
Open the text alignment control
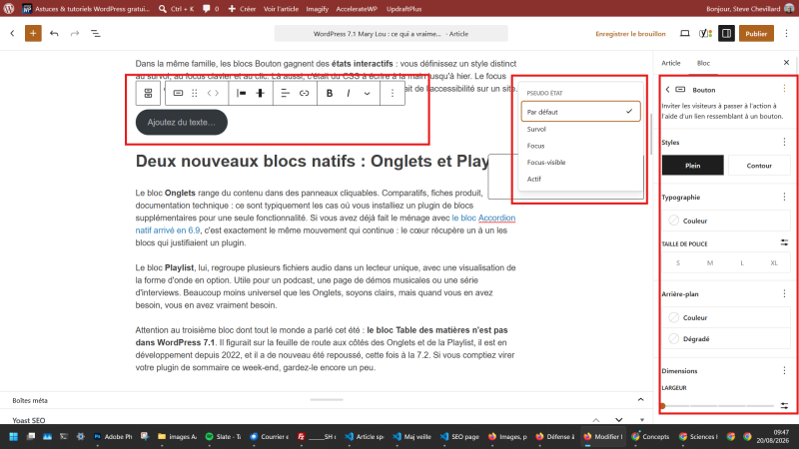coord(286,93)
